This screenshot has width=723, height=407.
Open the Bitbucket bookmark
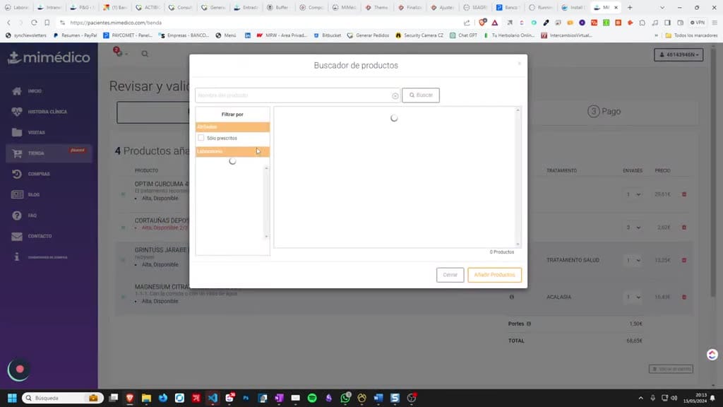[328, 35]
